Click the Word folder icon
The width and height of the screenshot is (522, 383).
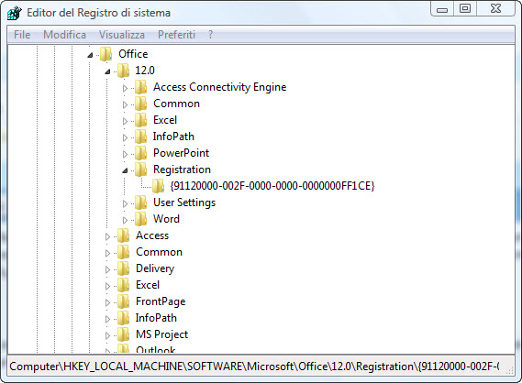tap(140, 219)
